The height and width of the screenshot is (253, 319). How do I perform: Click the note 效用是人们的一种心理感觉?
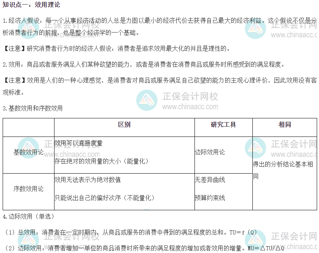160,86
